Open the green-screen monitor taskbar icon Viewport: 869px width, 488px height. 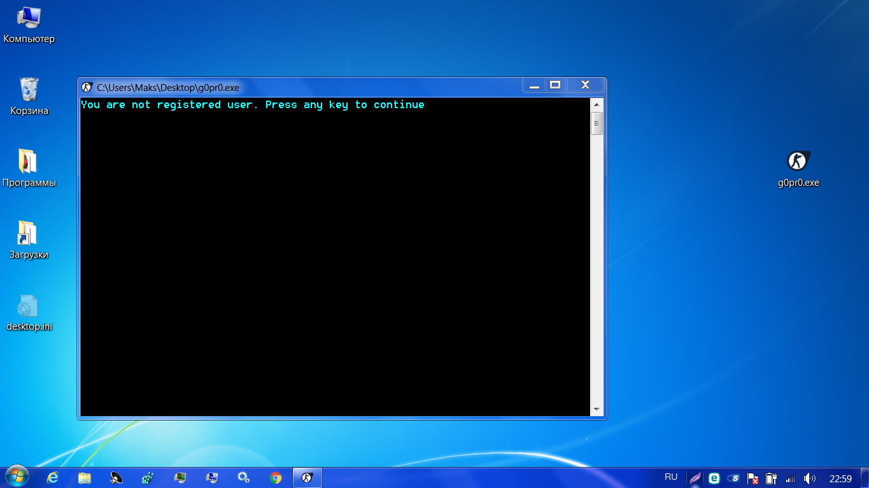180,478
